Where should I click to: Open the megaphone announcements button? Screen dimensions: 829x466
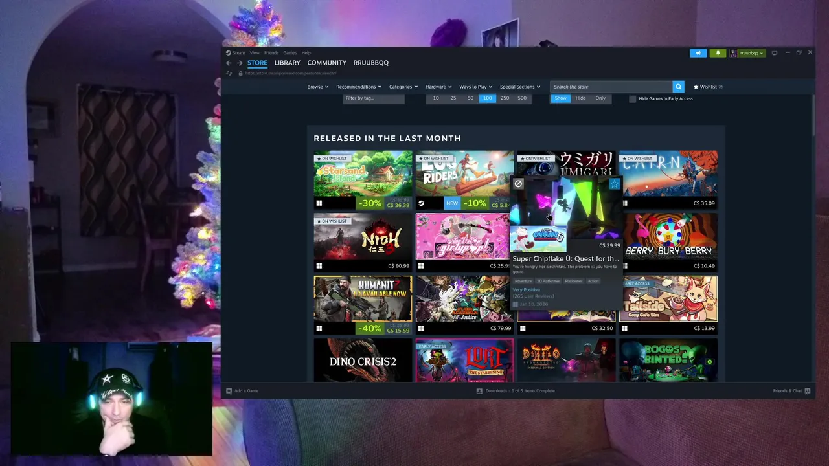[x=698, y=53]
